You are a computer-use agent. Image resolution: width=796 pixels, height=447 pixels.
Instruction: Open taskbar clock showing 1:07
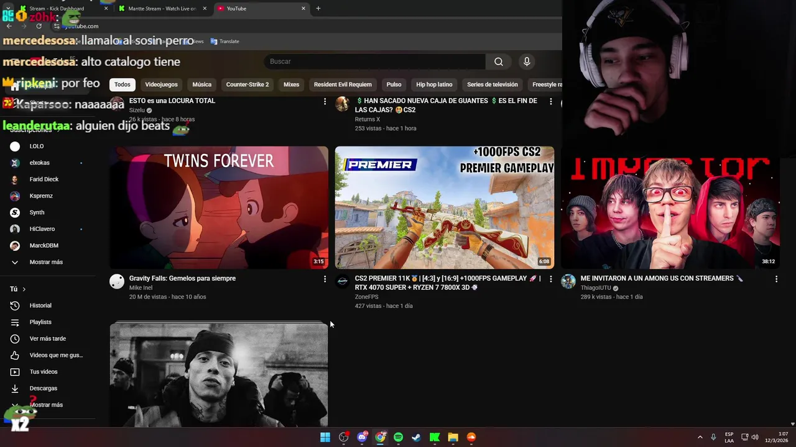[x=777, y=437]
